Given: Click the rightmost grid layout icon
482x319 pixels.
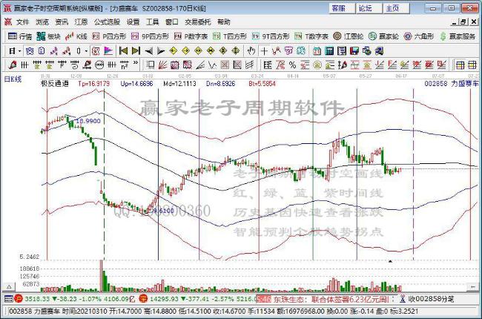Looking at the screenshot, I should [472, 65].
